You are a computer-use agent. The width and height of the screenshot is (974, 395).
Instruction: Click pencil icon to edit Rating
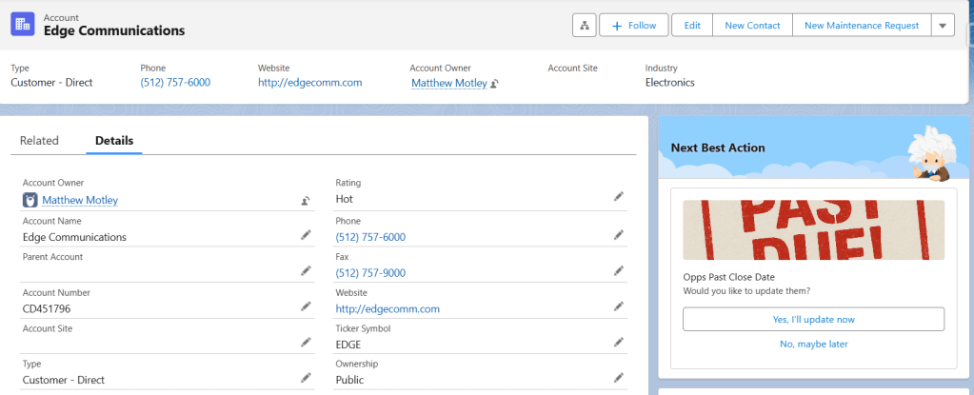[619, 196]
